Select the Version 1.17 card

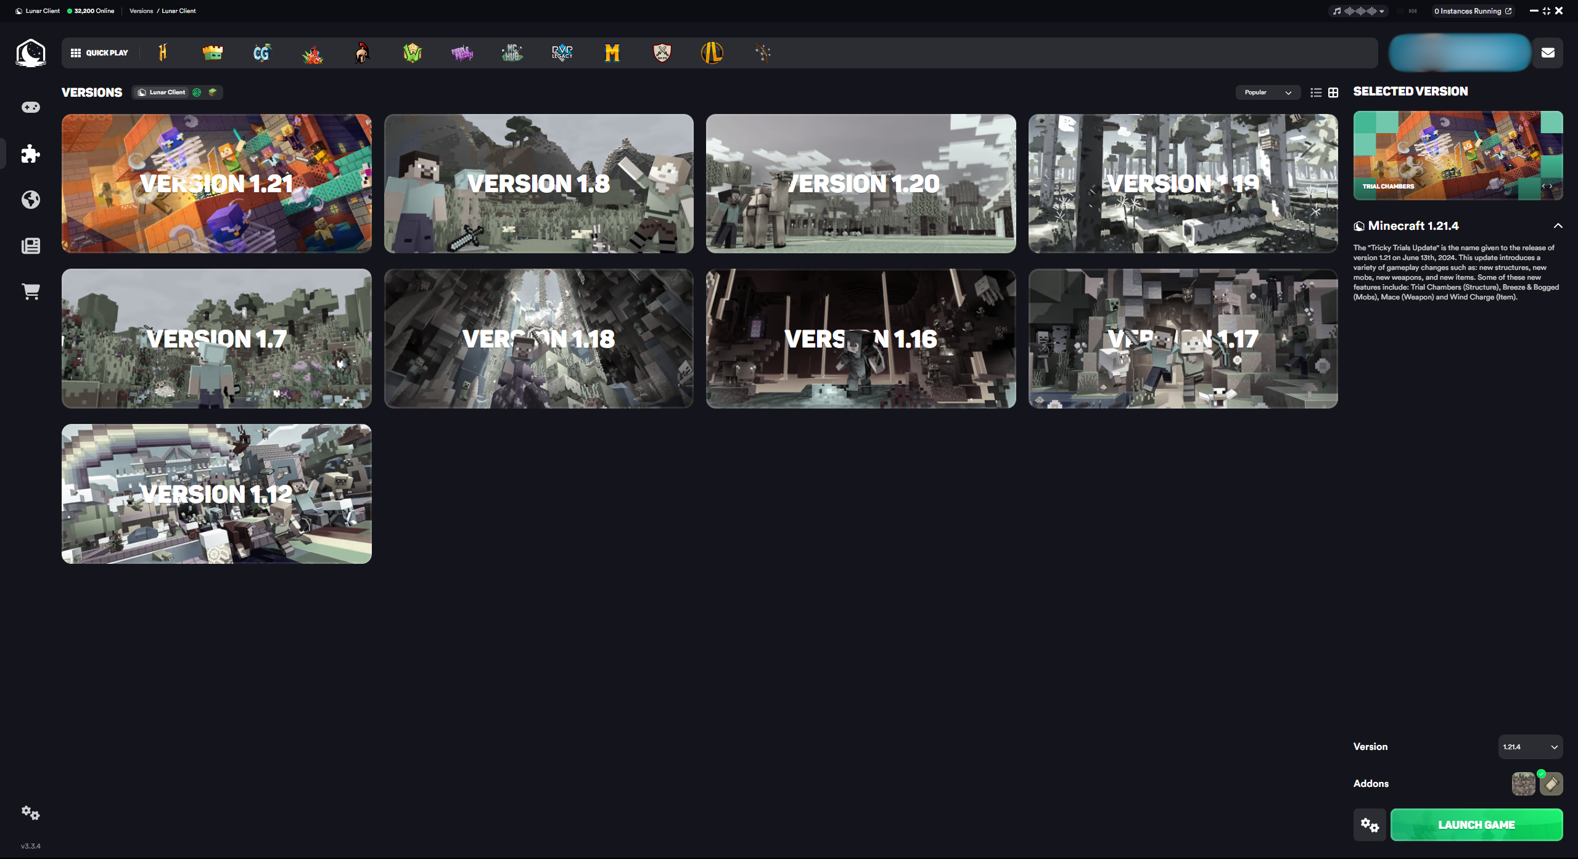[1183, 338]
